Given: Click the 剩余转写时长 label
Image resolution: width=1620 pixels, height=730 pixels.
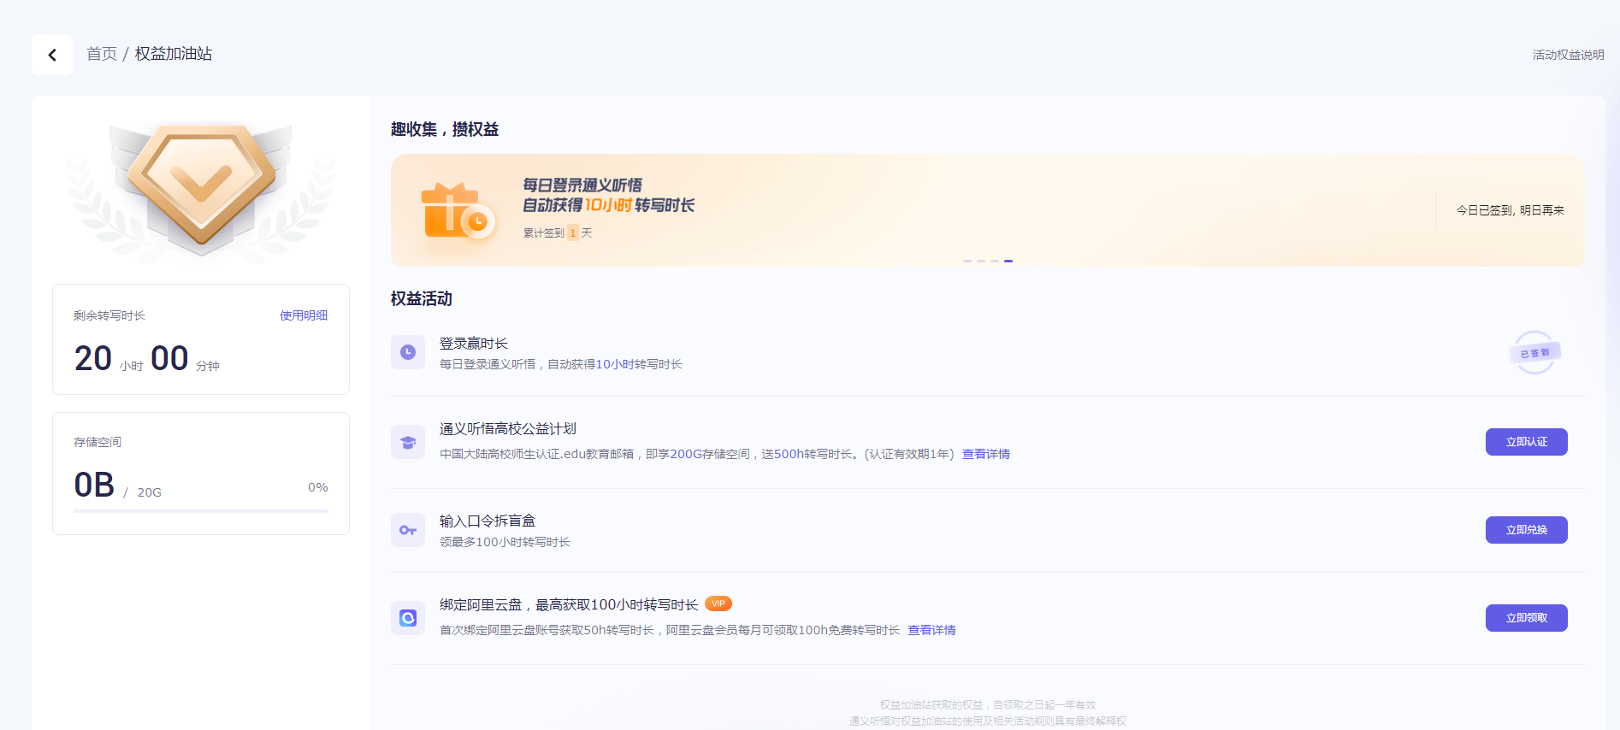Looking at the screenshot, I should (x=109, y=315).
